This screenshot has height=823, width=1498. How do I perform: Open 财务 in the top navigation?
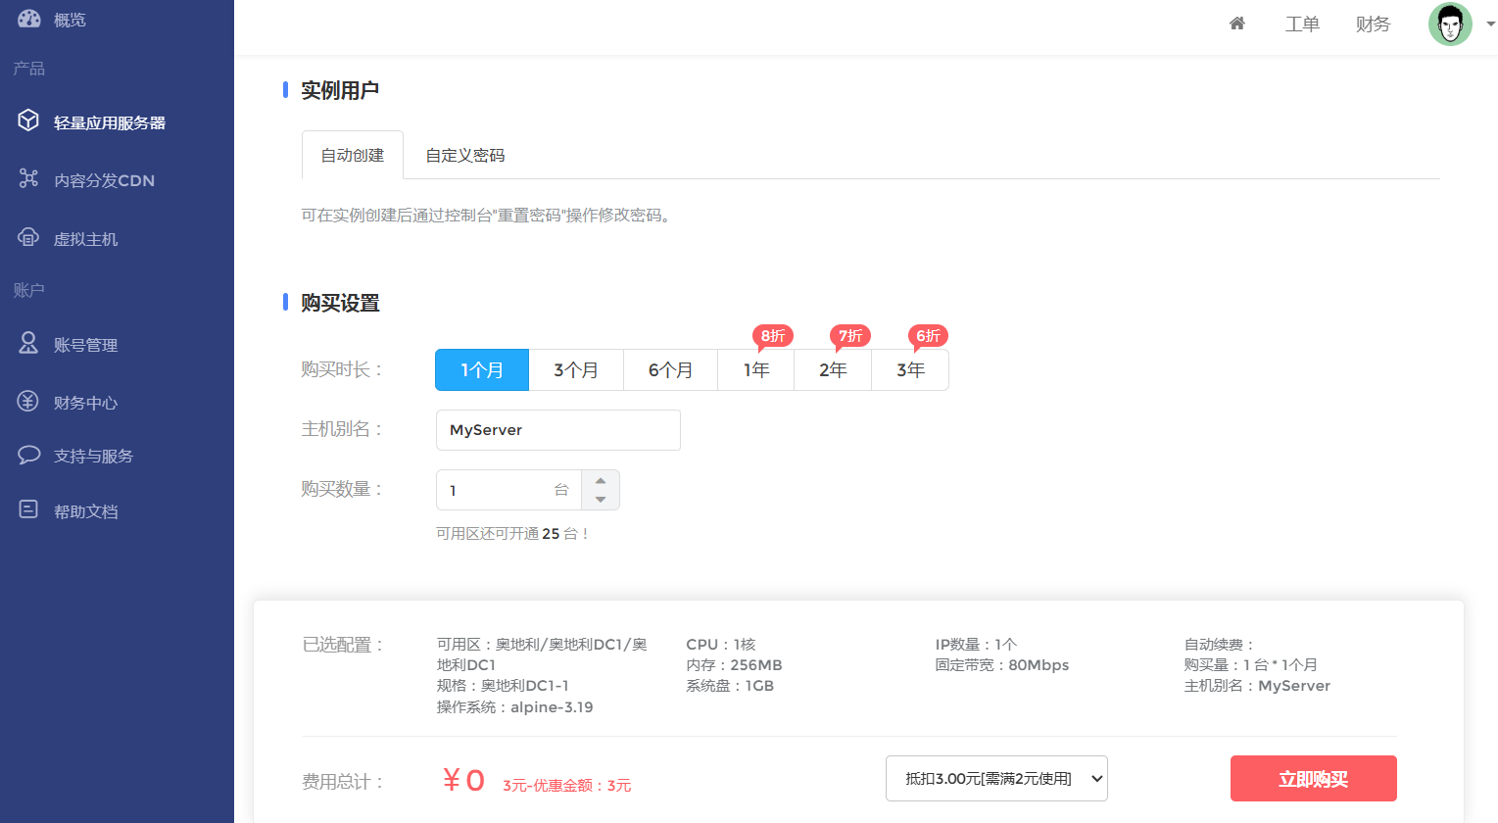pyautogui.click(x=1373, y=24)
